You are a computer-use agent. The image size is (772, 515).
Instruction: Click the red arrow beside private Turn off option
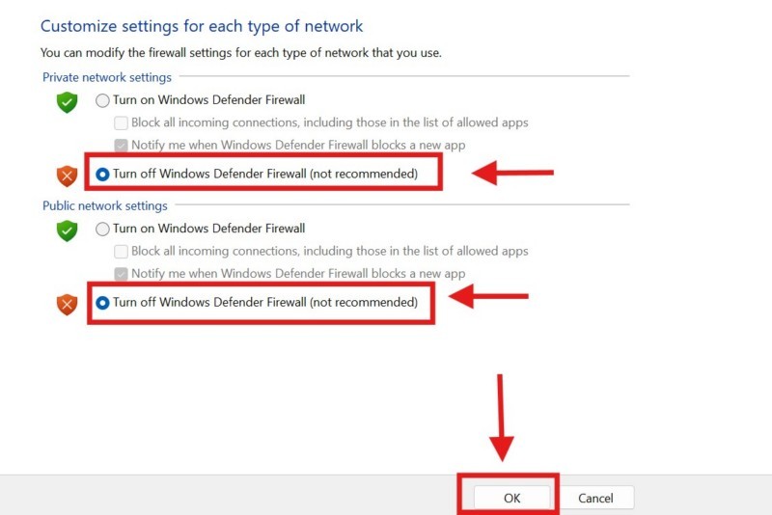(513, 174)
